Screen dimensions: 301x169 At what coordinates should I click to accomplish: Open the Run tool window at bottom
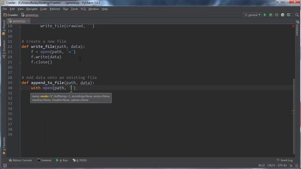pos(62,161)
